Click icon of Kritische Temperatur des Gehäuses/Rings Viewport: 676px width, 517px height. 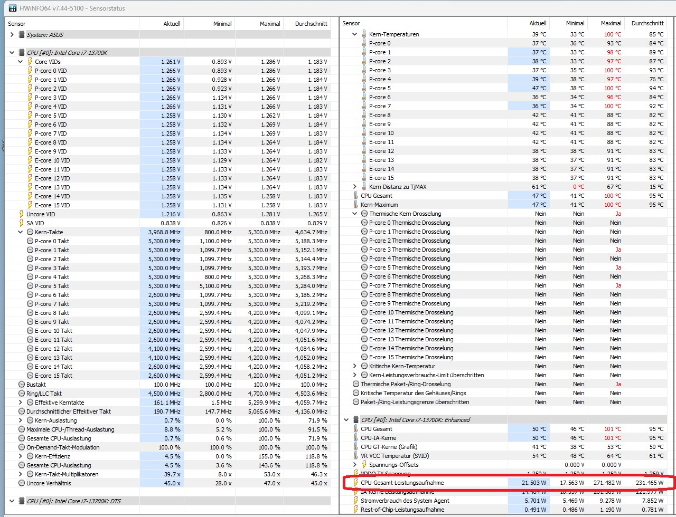tap(356, 393)
